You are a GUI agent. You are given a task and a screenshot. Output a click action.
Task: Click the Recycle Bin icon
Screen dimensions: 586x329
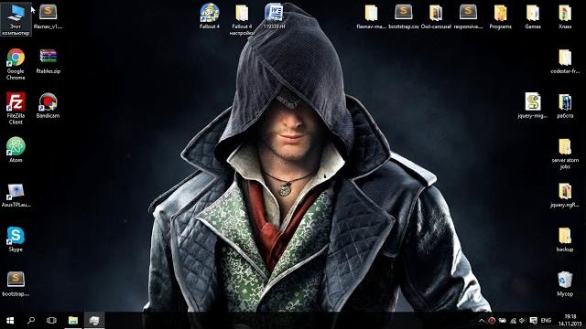click(565, 283)
